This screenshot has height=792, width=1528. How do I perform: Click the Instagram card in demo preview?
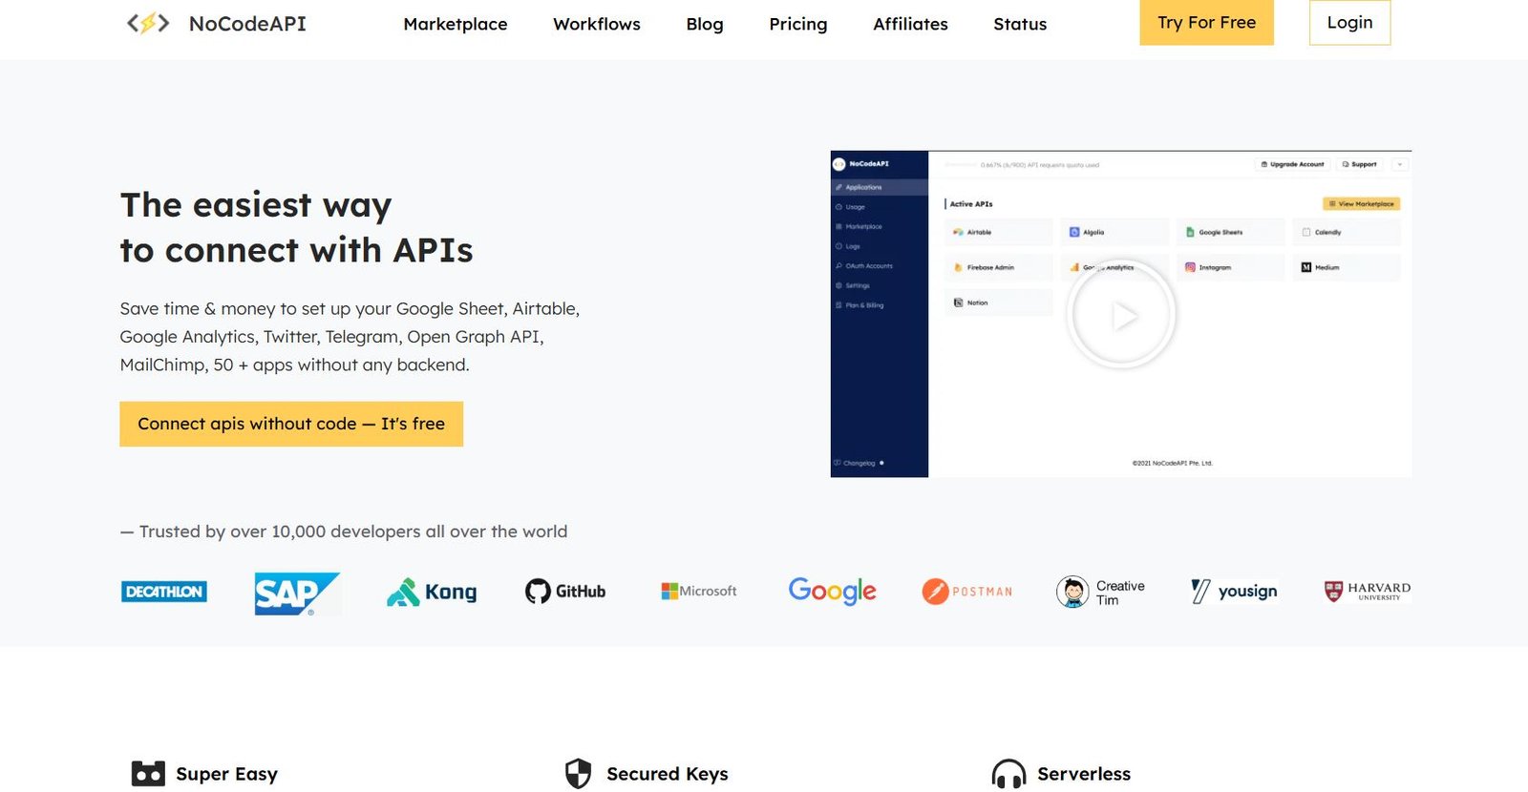(1230, 267)
